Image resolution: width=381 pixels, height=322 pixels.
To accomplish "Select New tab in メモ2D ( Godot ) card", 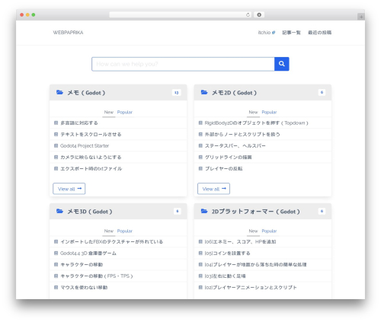I will coord(253,112).
